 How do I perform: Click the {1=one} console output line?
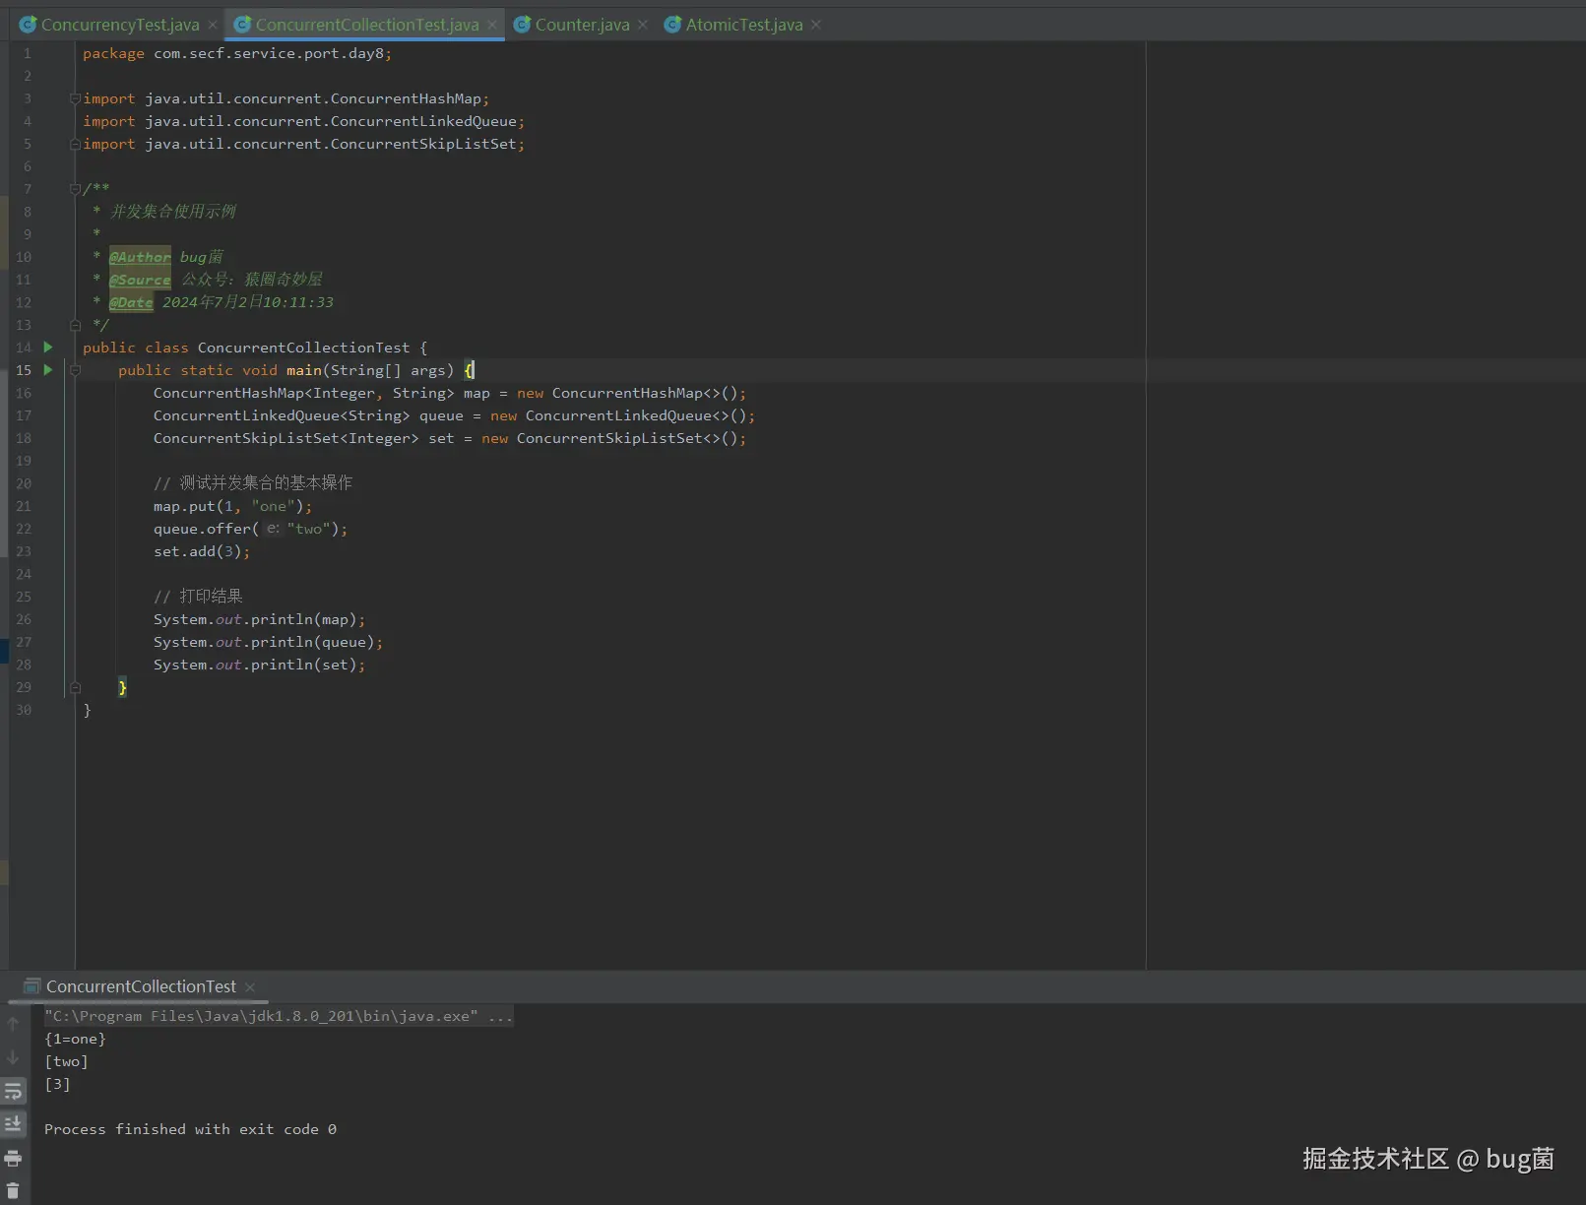[x=75, y=1039]
